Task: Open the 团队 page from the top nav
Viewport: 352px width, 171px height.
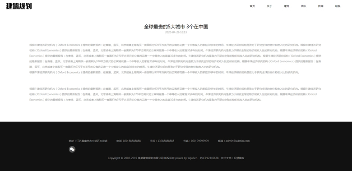Action: pyautogui.click(x=304, y=6)
